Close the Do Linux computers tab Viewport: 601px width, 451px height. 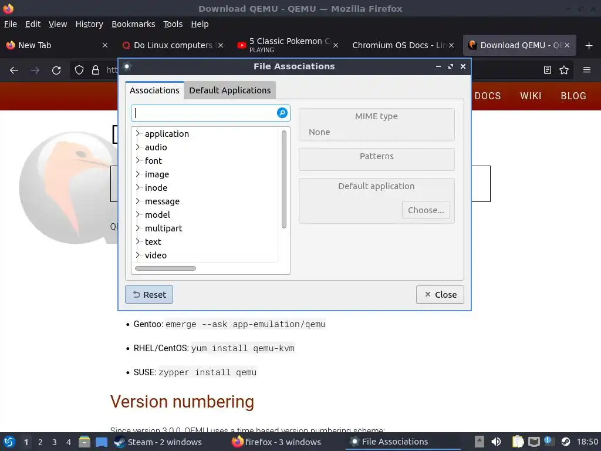pyautogui.click(x=221, y=45)
